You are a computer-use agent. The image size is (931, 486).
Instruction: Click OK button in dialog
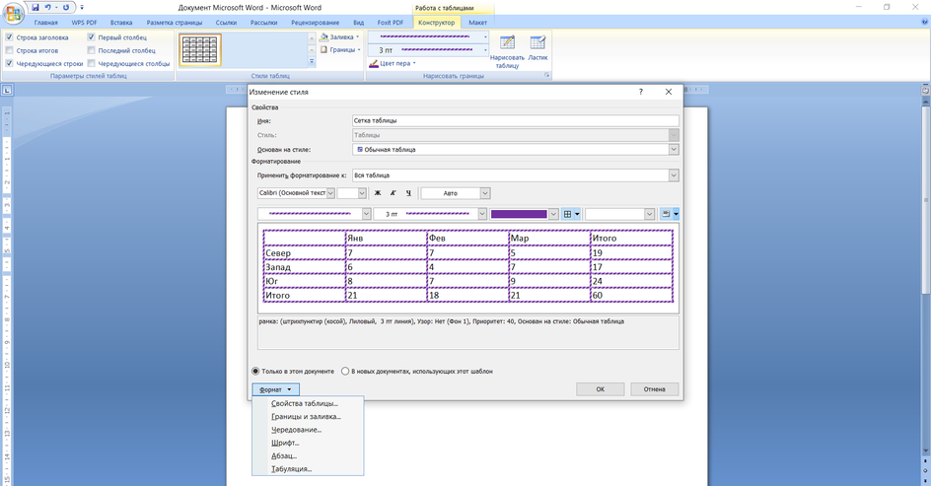pos(601,389)
